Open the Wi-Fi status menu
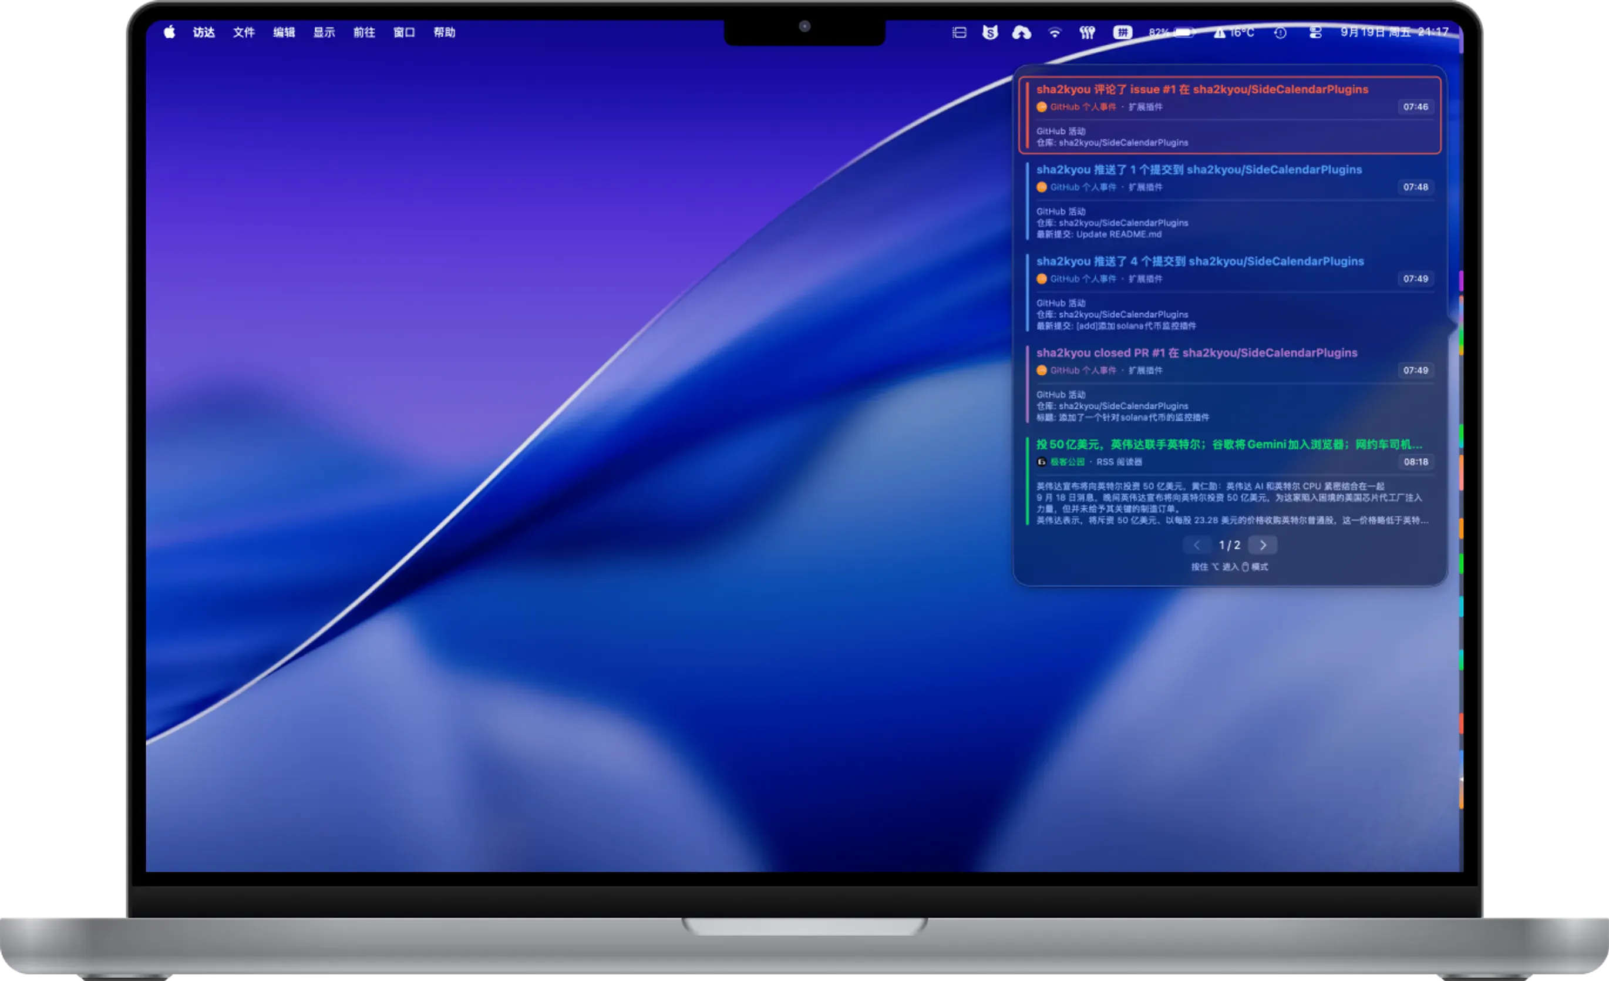 tap(1055, 32)
